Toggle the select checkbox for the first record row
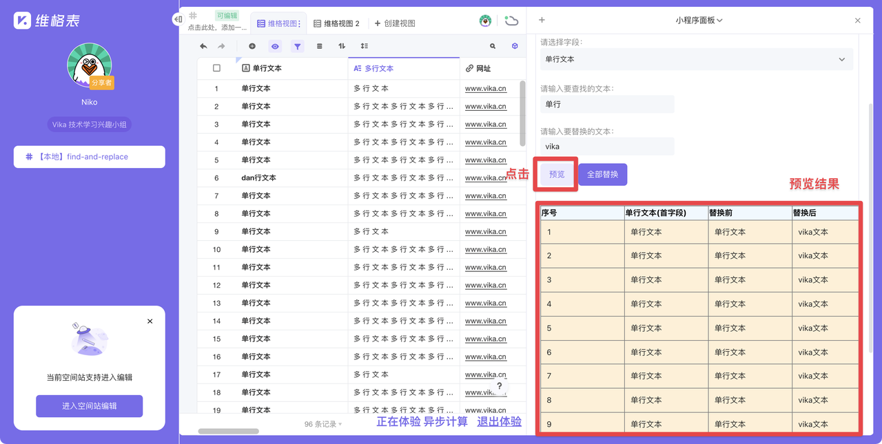Screen dimensions: 882x444 [216, 88]
